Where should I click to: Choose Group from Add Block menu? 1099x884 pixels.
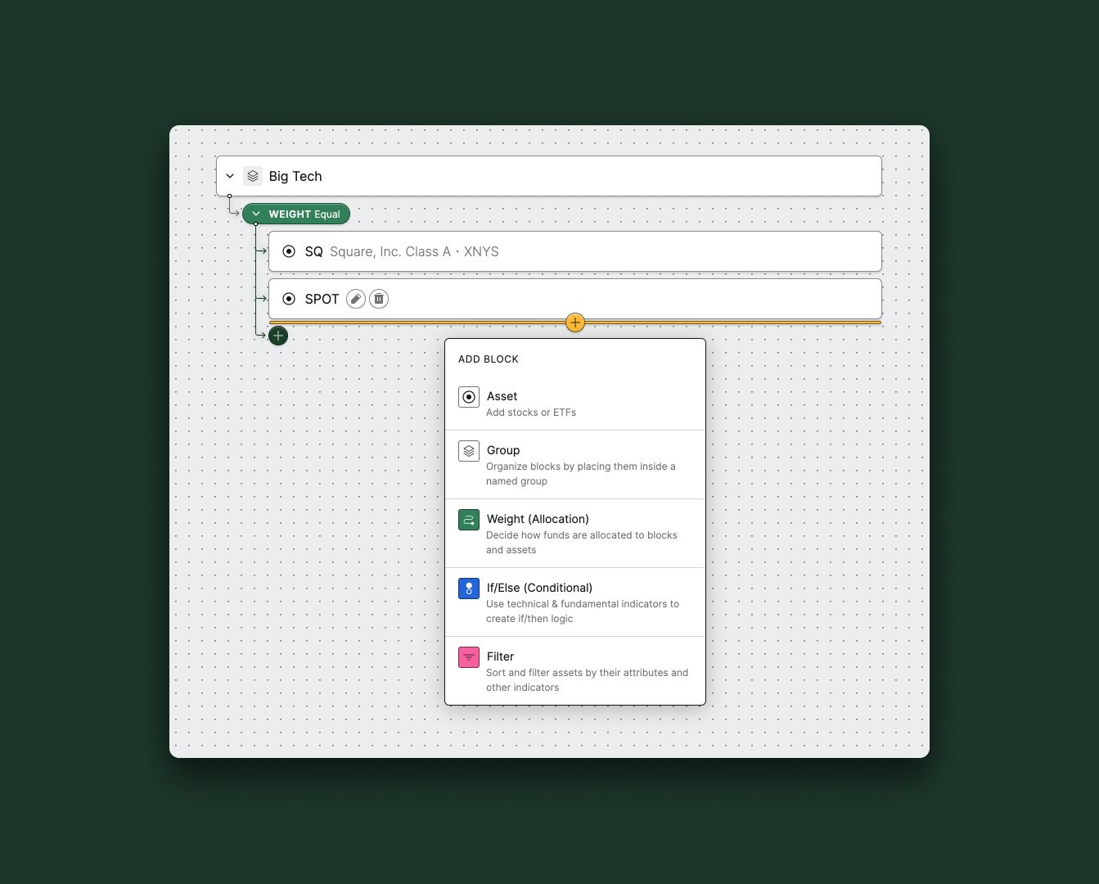coord(575,465)
